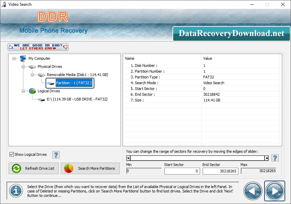This screenshot has width=291, height=204.
Task: Collapse the Logical Drives node
Action: pos(23,91)
